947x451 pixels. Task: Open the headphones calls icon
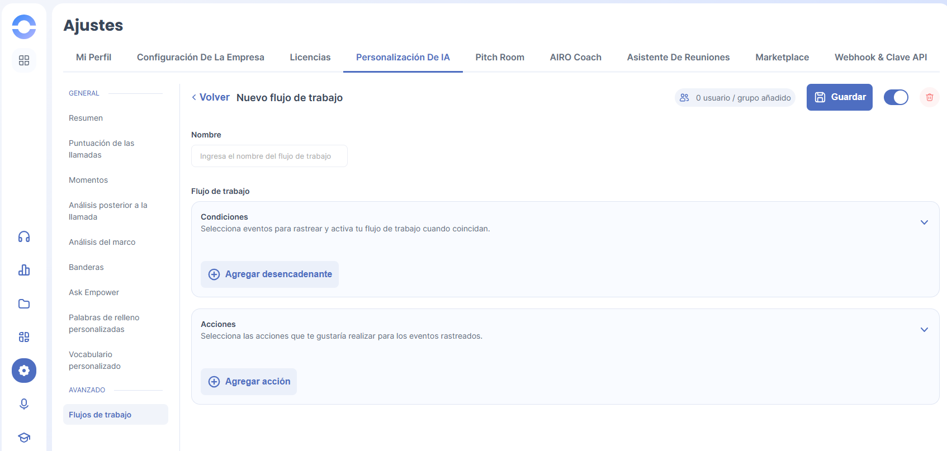(x=24, y=237)
